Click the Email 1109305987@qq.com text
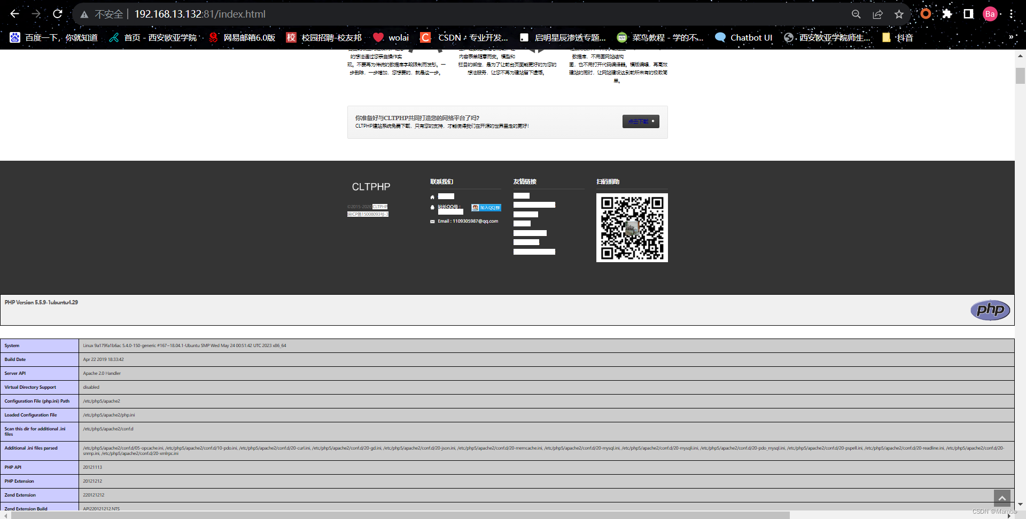The image size is (1026, 519). tap(468, 221)
